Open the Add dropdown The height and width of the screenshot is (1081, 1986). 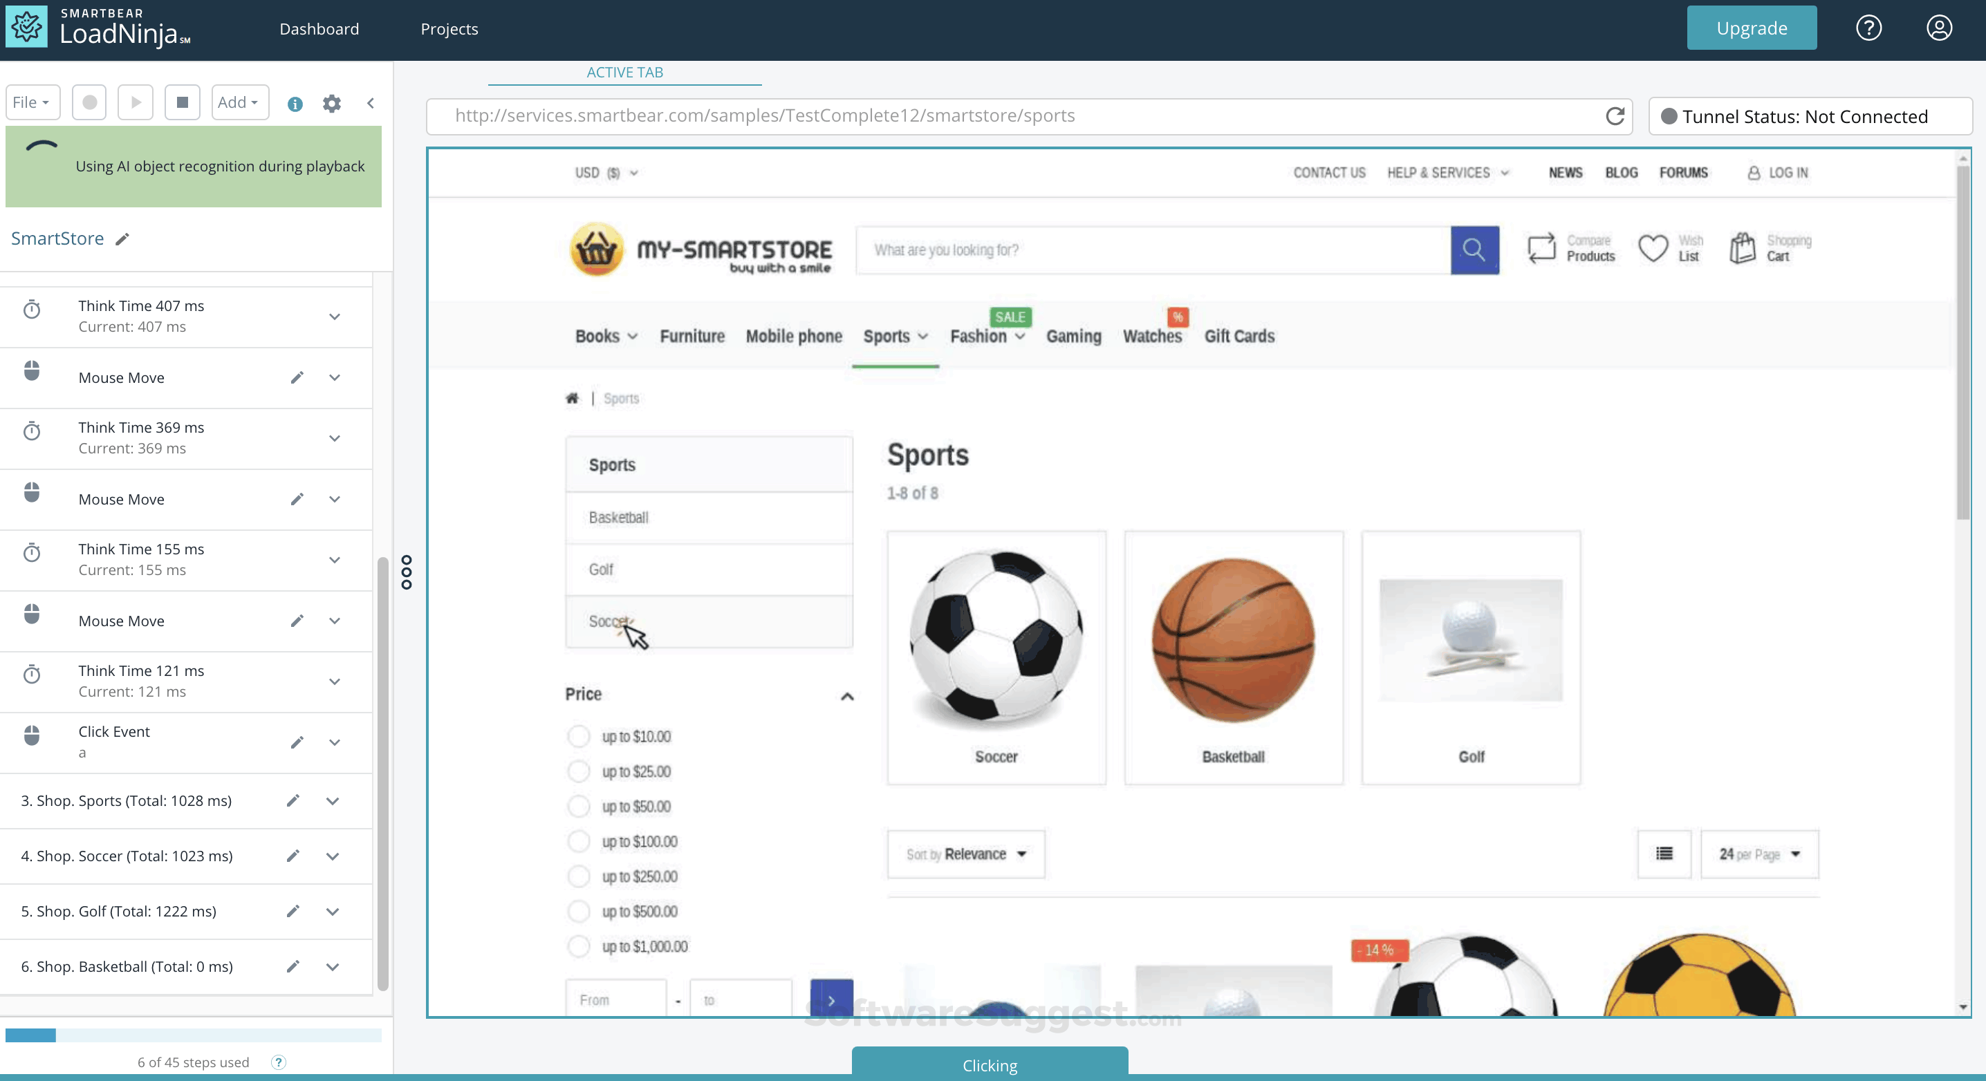point(239,102)
